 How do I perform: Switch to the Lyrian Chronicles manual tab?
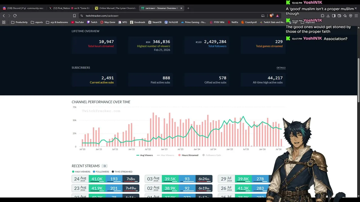[x=116, y=8]
